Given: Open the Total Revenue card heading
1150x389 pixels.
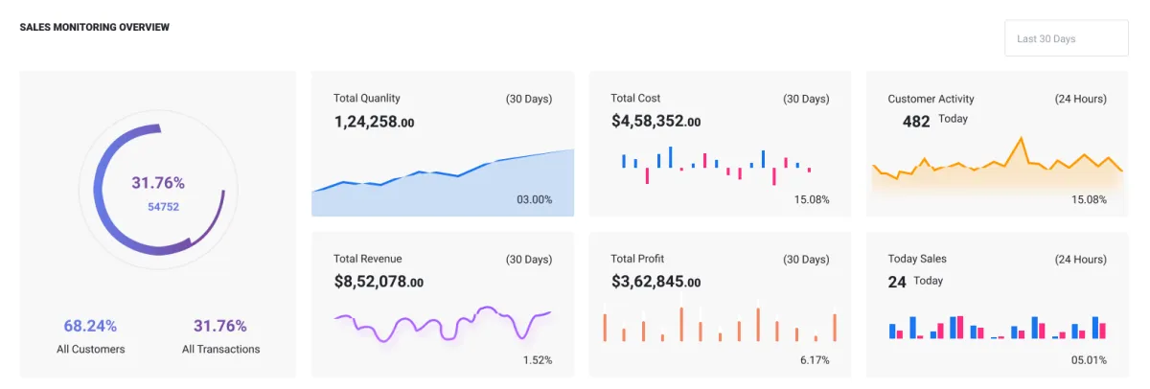Looking at the screenshot, I should [x=368, y=259].
